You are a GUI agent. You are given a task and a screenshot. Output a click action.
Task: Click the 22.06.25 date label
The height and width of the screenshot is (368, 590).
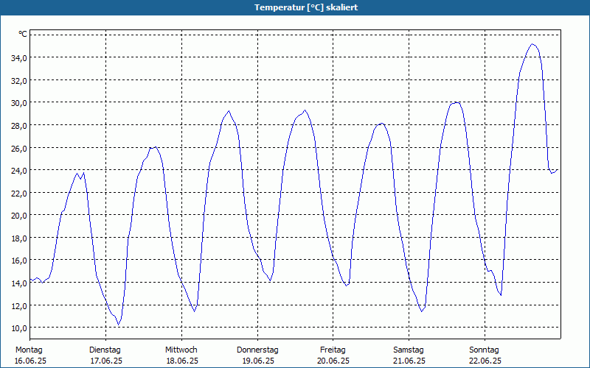[x=485, y=361]
